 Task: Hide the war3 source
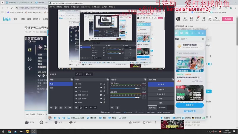(101, 102)
